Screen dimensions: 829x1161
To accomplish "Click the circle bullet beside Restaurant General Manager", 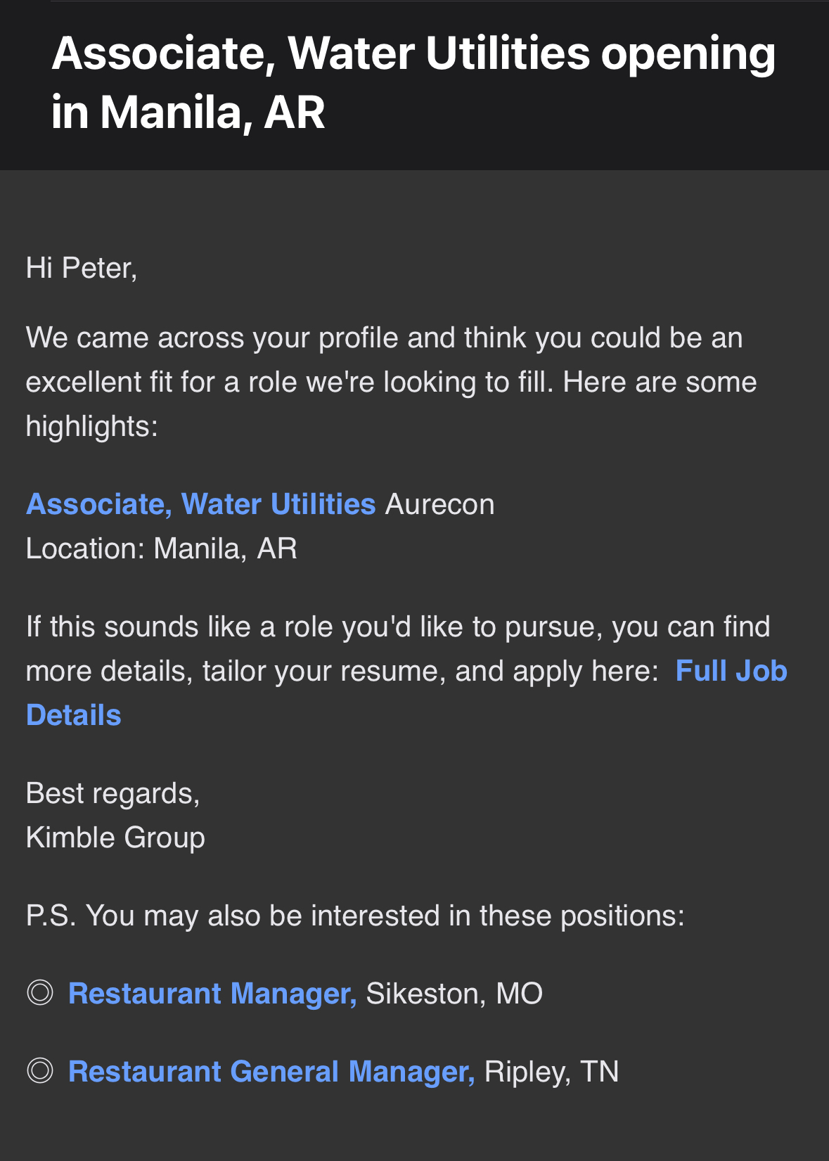I will 40,1071.
